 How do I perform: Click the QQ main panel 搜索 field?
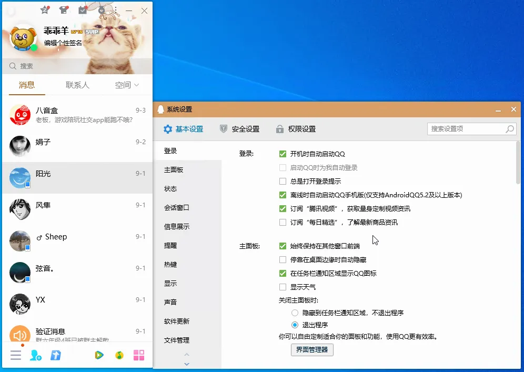(77, 66)
